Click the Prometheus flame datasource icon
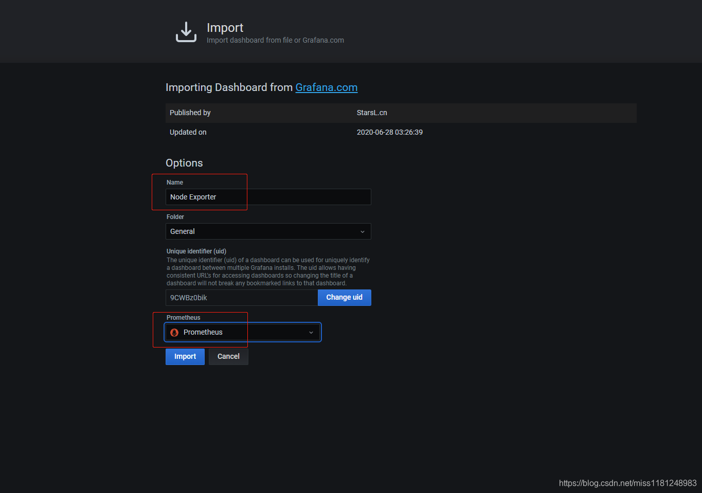 174,333
